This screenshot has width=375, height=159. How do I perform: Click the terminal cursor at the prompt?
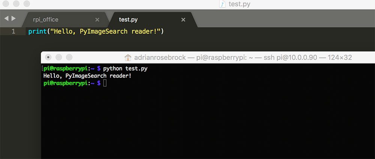pos(105,83)
